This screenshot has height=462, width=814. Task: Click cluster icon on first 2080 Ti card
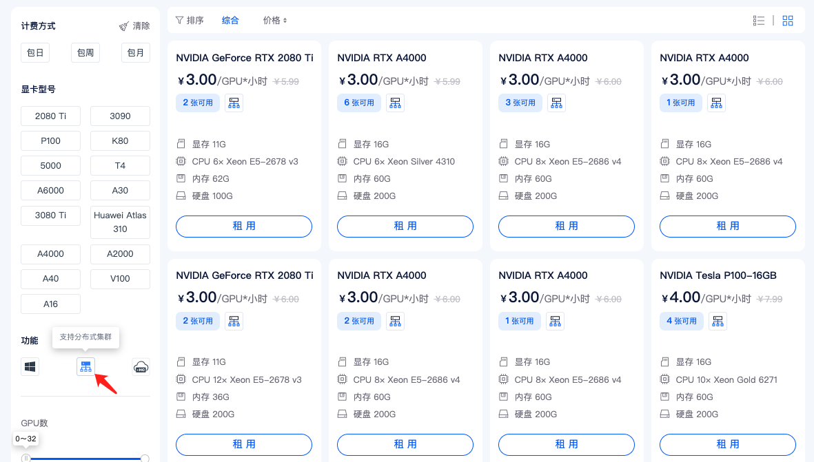click(x=234, y=103)
